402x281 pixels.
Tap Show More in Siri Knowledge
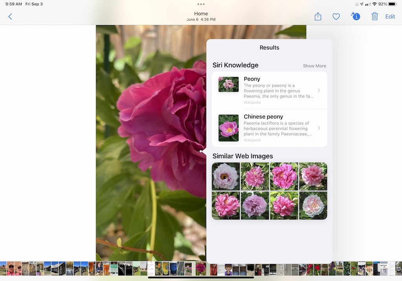[314, 66]
